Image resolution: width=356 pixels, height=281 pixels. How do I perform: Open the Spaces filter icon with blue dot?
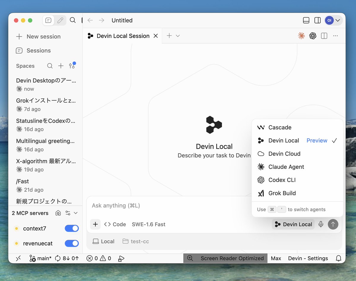(72, 66)
